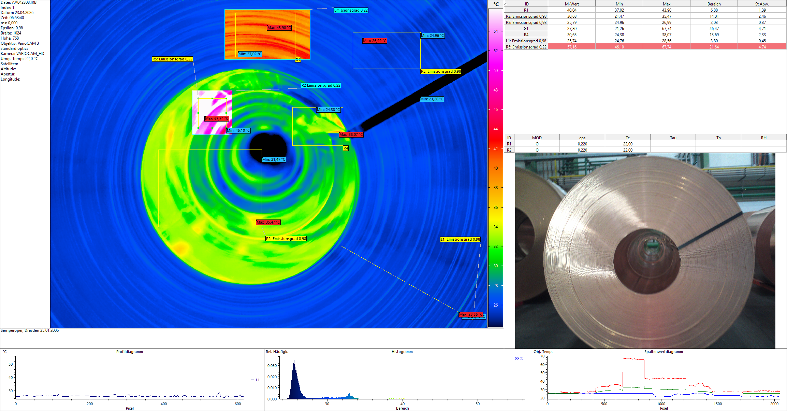Click the 98 % value in the histogram

point(519,359)
